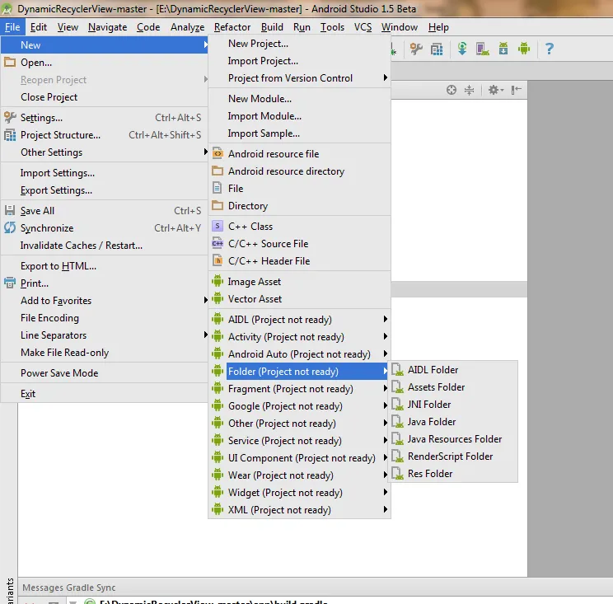Click the C/C++ Source File icon
Image resolution: width=613 pixels, height=604 pixels.
tap(218, 243)
